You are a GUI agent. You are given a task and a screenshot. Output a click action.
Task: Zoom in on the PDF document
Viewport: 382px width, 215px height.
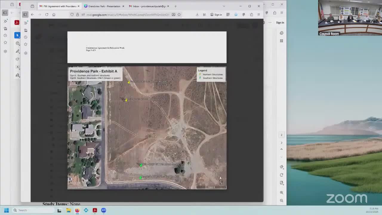pos(281,193)
